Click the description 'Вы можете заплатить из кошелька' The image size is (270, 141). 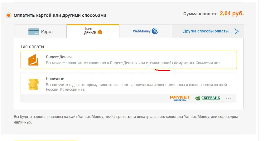133,63
